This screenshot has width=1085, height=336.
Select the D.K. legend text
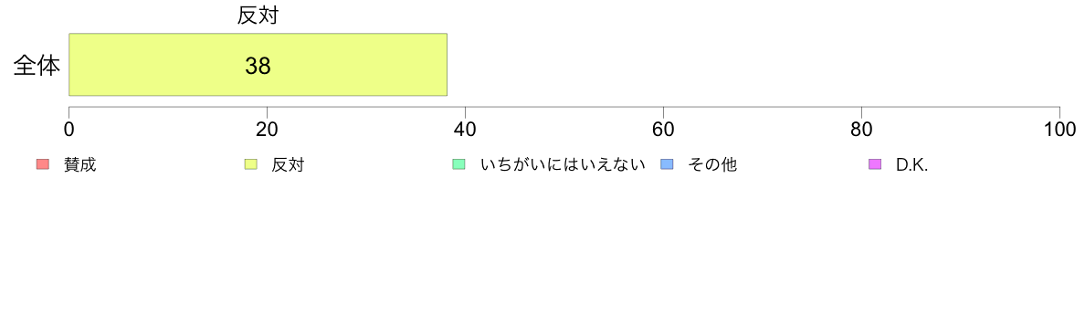coord(911,165)
